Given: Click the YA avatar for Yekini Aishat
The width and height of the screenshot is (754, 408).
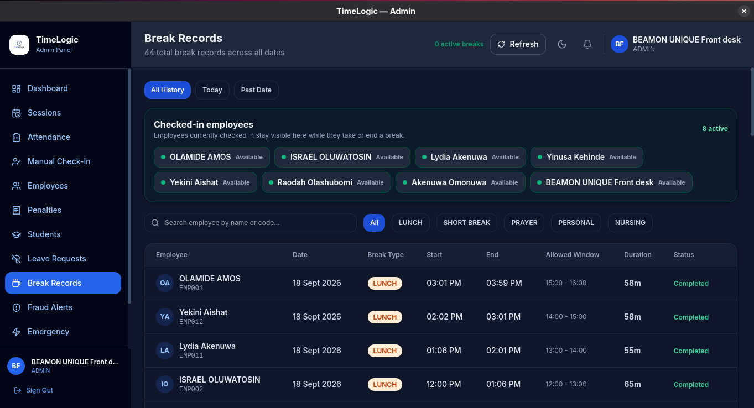Looking at the screenshot, I should point(165,317).
